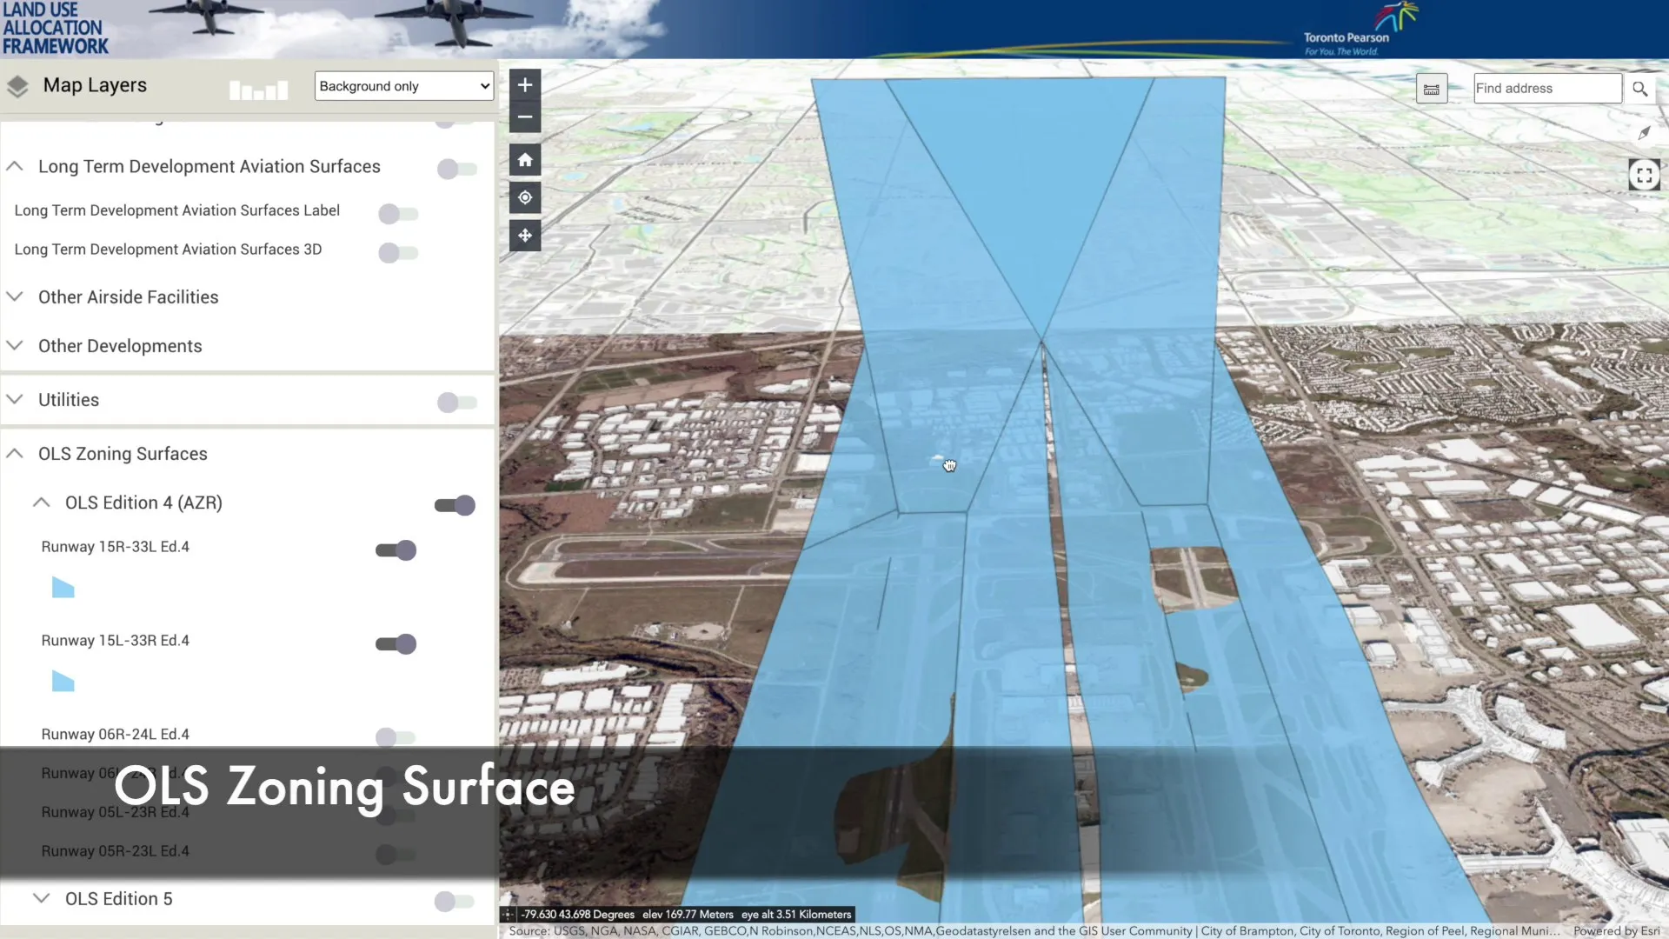This screenshot has width=1669, height=939.
Task: Click the Map Layers heading text
Action: 95,85
